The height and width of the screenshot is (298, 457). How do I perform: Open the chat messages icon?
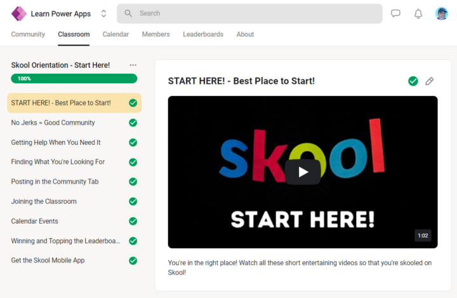click(395, 13)
